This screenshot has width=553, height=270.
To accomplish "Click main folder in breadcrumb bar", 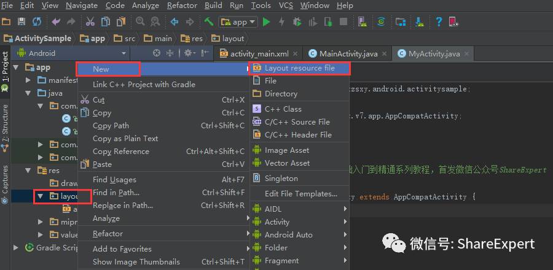I will point(158,39).
